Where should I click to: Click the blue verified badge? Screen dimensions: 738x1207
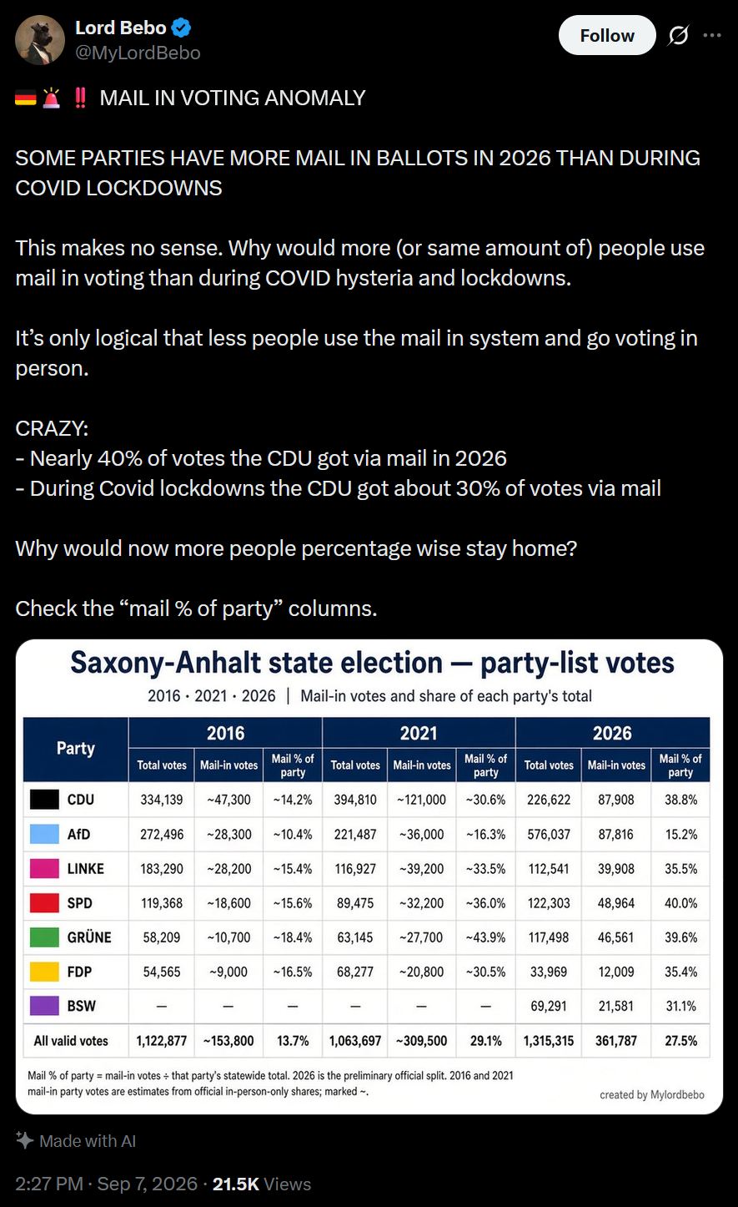[182, 28]
